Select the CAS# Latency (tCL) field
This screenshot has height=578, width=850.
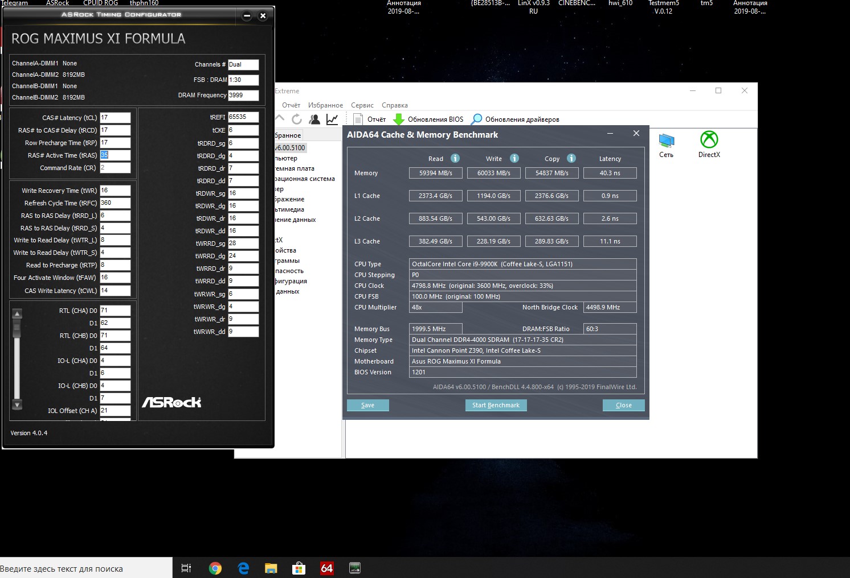[115, 118]
